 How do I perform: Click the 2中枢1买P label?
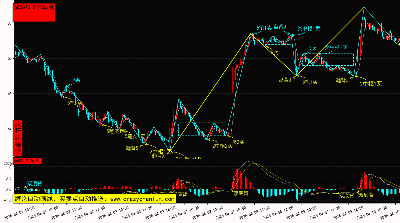coord(188,158)
